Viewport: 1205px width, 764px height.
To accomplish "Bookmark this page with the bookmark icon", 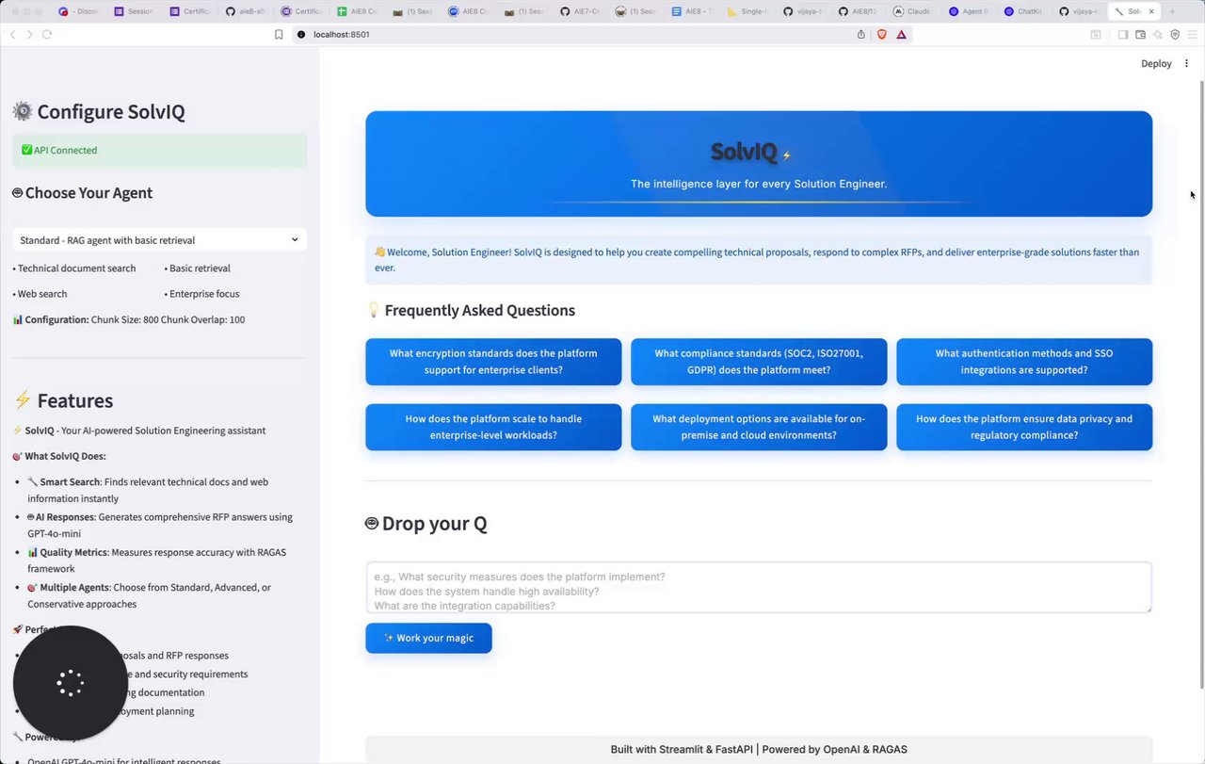I will pos(279,34).
